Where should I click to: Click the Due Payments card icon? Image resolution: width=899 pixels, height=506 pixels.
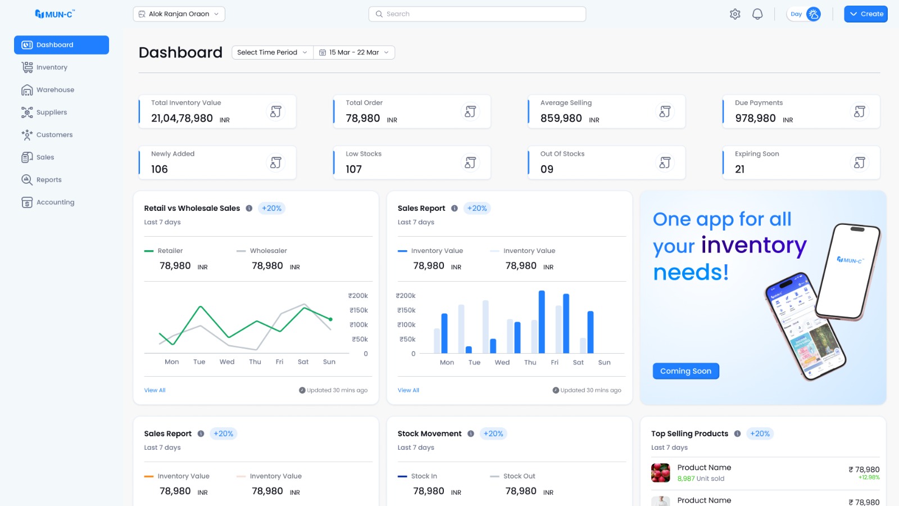click(859, 112)
